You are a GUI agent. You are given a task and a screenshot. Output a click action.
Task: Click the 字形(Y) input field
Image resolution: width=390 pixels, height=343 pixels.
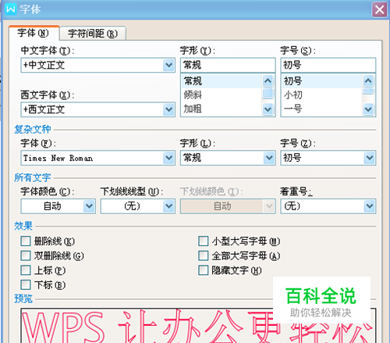228,65
